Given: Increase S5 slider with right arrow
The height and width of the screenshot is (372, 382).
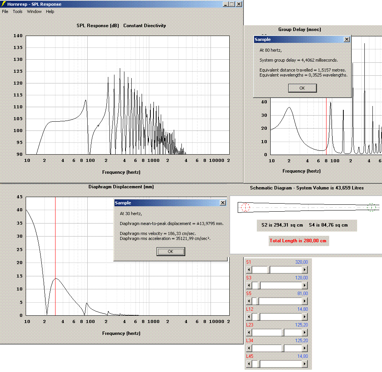Looking at the screenshot, I should (x=305, y=301).
